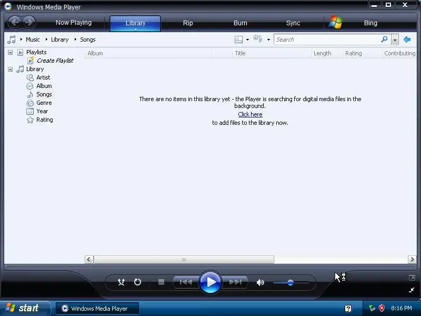
Task: Click the horizontal scrollbar left arrow
Action: point(89,260)
